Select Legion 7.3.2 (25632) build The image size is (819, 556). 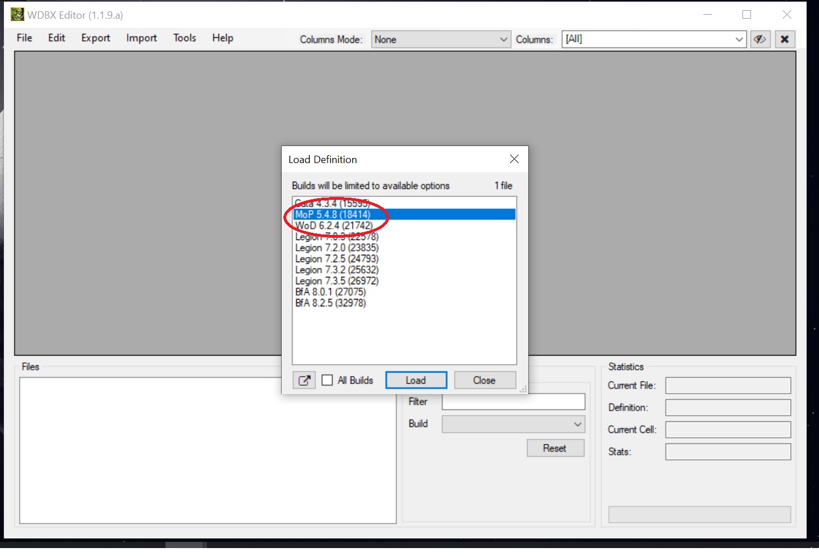pos(405,270)
